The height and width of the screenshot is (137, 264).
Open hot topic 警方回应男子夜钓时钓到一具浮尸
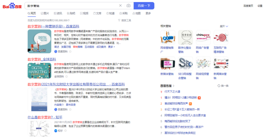[x=184, y=127]
